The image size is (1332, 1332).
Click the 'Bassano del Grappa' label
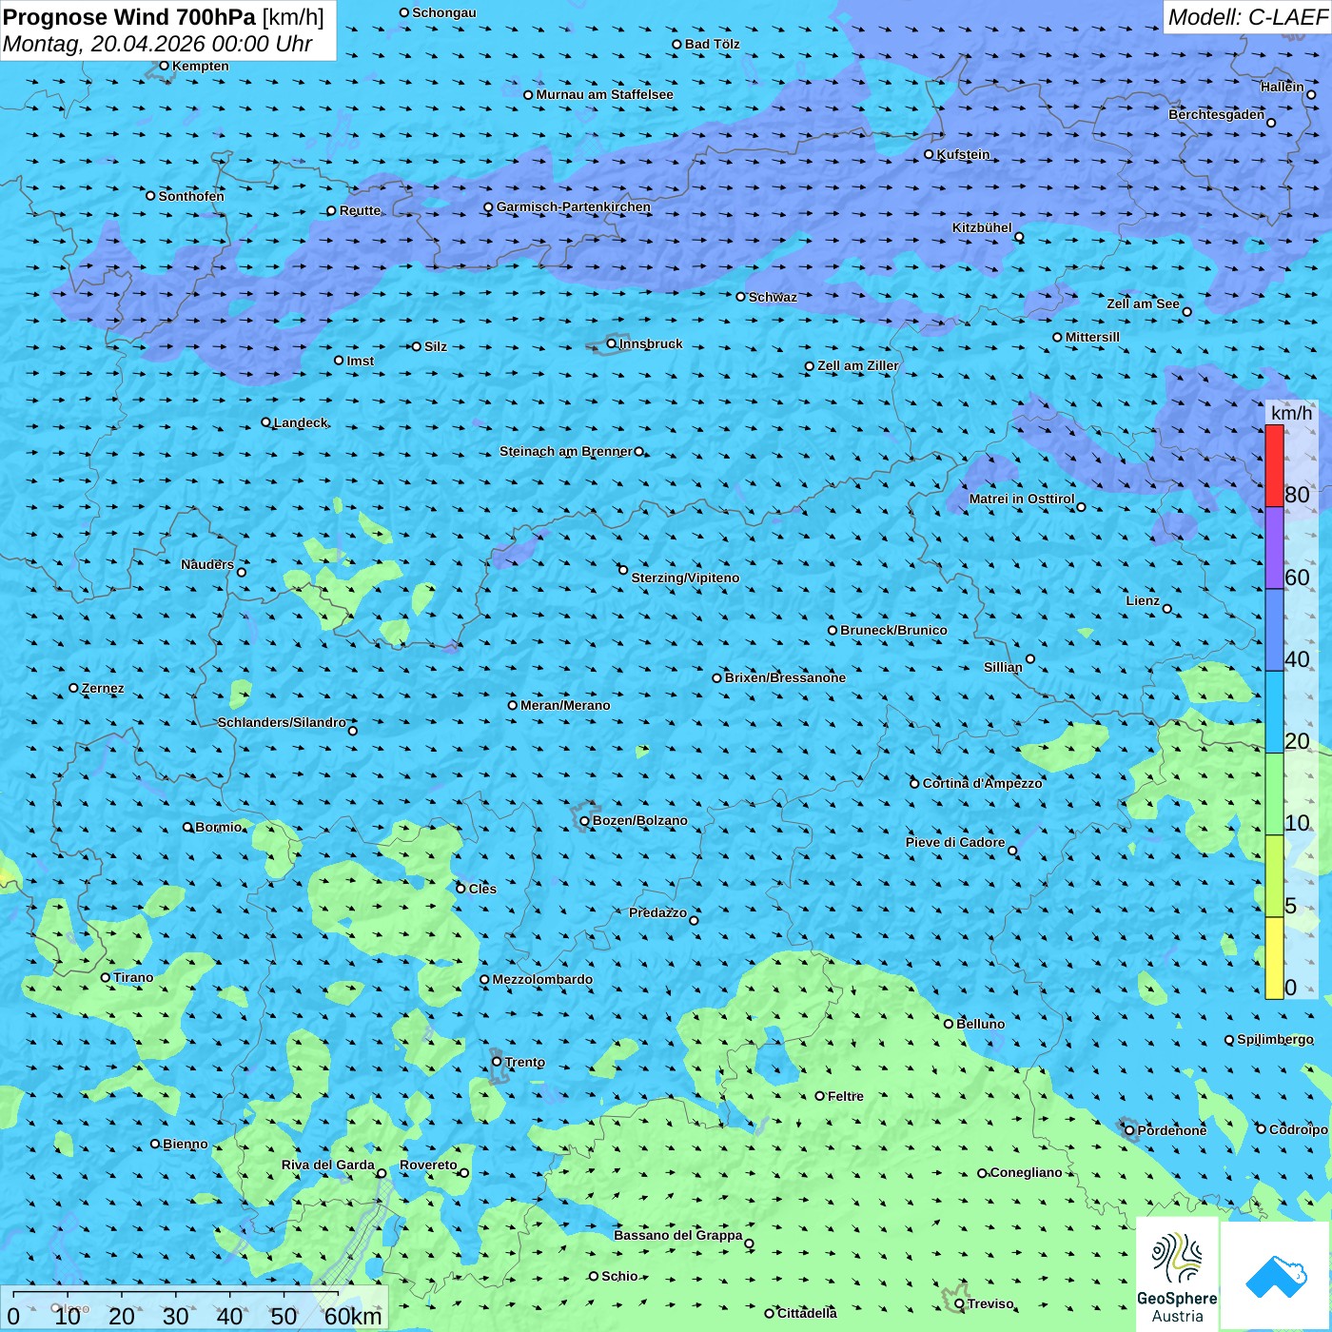(x=678, y=1235)
